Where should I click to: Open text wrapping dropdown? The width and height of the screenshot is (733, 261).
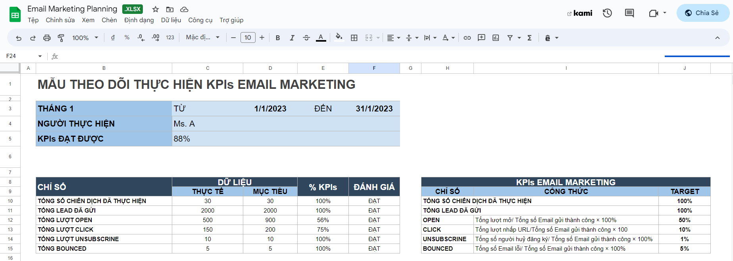[430, 38]
